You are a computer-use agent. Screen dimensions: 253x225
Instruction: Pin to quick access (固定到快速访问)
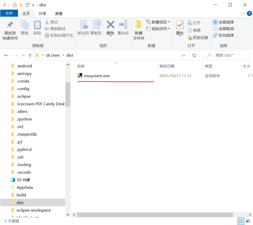(x=10, y=30)
